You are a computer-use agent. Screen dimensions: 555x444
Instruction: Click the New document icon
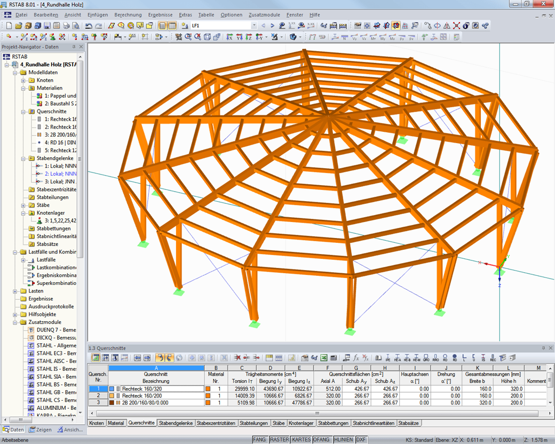(9, 26)
